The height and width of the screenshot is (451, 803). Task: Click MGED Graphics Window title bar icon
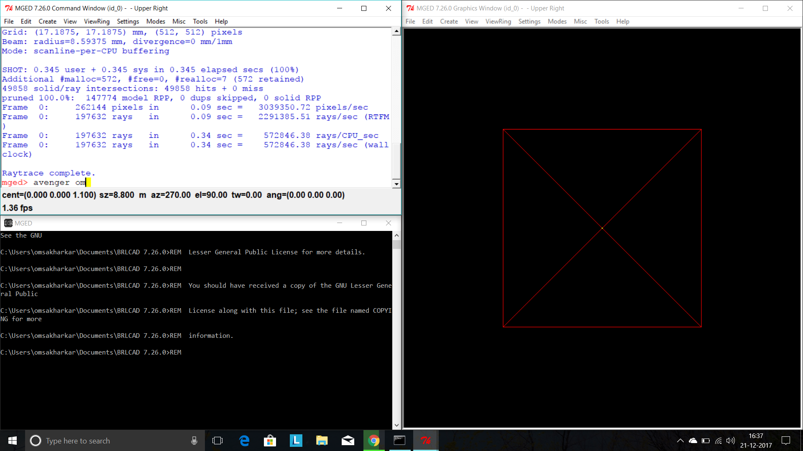pos(410,8)
